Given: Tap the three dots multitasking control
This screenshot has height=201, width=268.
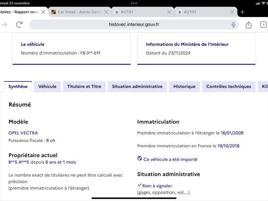Looking at the screenshot, I should [134, 3].
